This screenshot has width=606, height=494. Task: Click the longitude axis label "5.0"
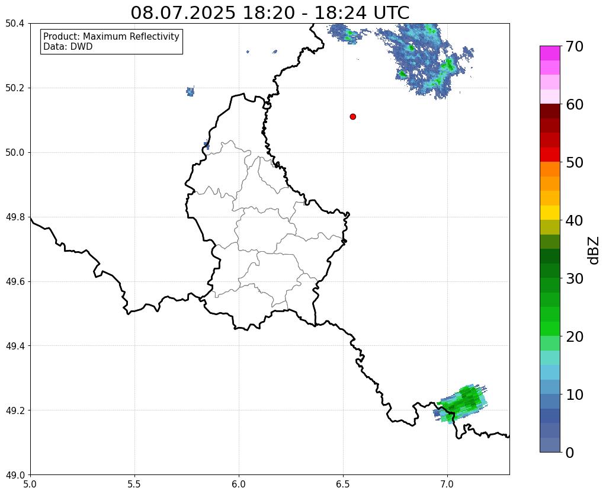30,485
